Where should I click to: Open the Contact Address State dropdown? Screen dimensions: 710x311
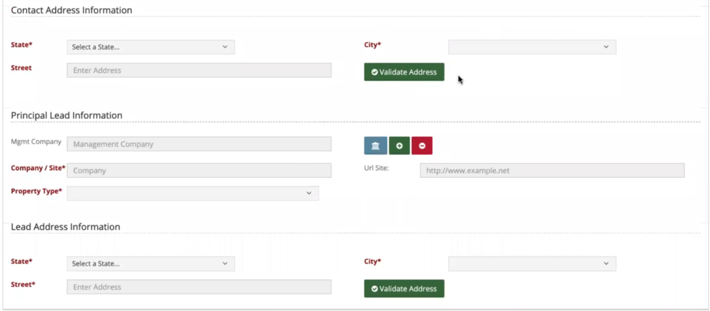tap(151, 47)
